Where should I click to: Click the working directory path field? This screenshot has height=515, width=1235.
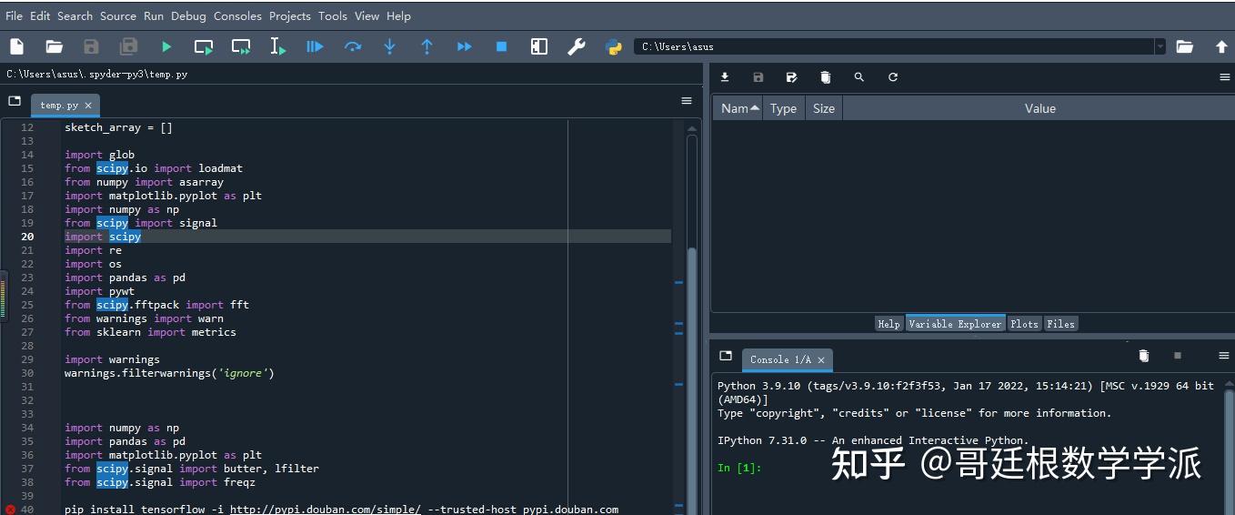click(x=895, y=46)
